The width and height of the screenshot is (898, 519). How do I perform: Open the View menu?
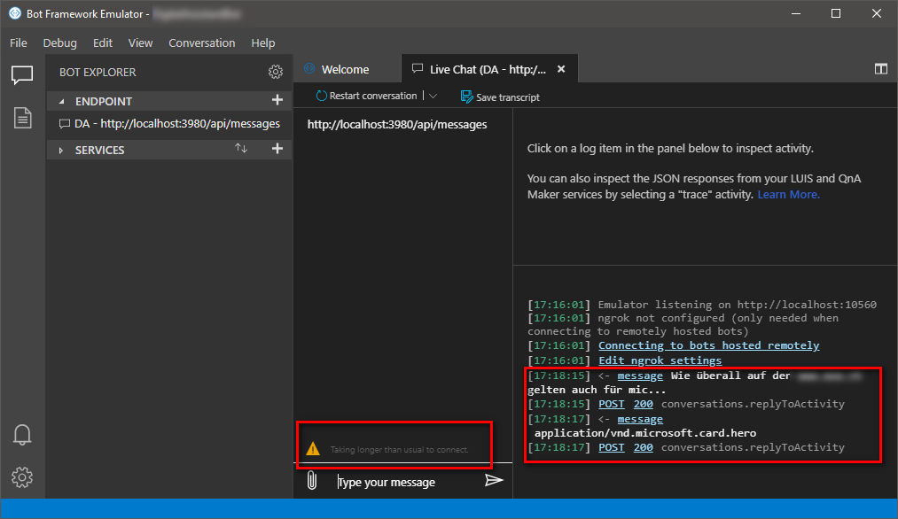coord(140,43)
